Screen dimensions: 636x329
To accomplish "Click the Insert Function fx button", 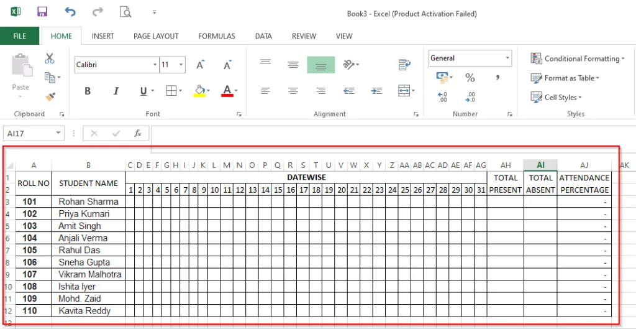I will (138, 133).
